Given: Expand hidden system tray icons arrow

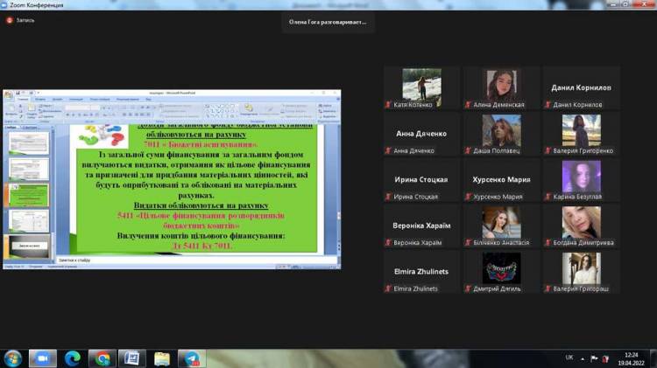Looking at the screenshot, I should click(582, 358).
